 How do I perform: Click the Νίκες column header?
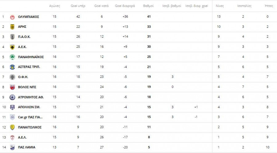(x=220, y=6)
